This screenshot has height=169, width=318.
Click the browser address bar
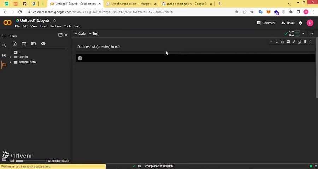pos(130,12)
